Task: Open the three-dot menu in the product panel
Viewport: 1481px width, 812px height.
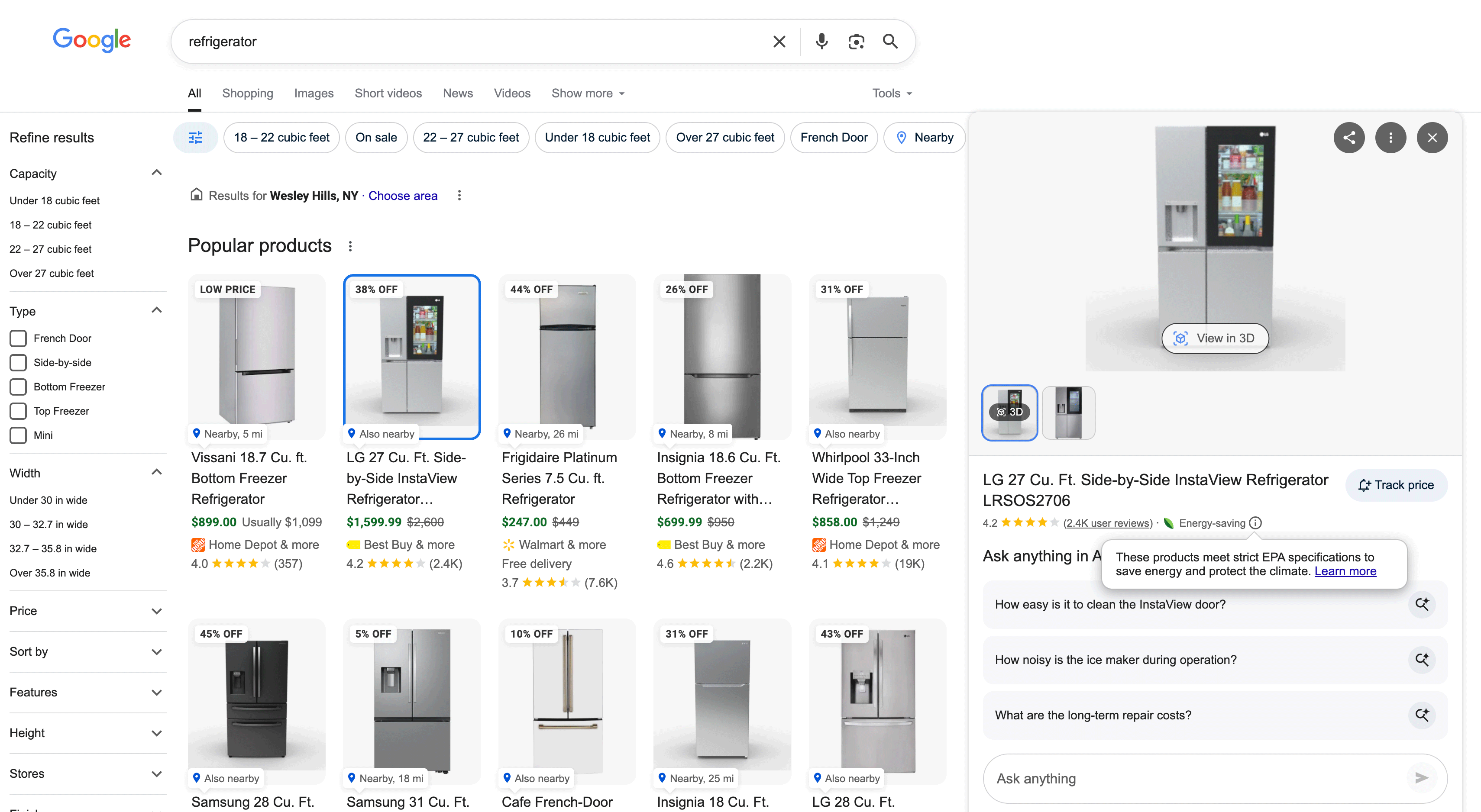Action: click(x=1391, y=137)
